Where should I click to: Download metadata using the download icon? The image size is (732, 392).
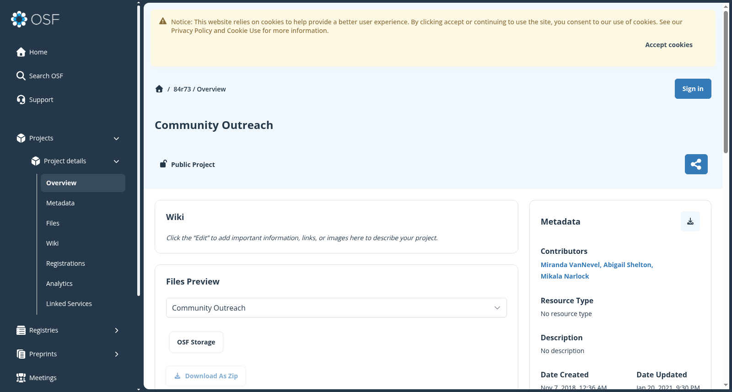click(690, 221)
